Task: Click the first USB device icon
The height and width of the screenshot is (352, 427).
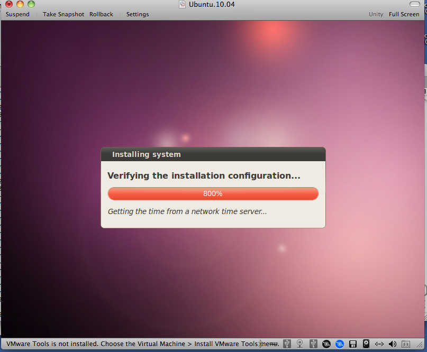Action: [x=287, y=344]
